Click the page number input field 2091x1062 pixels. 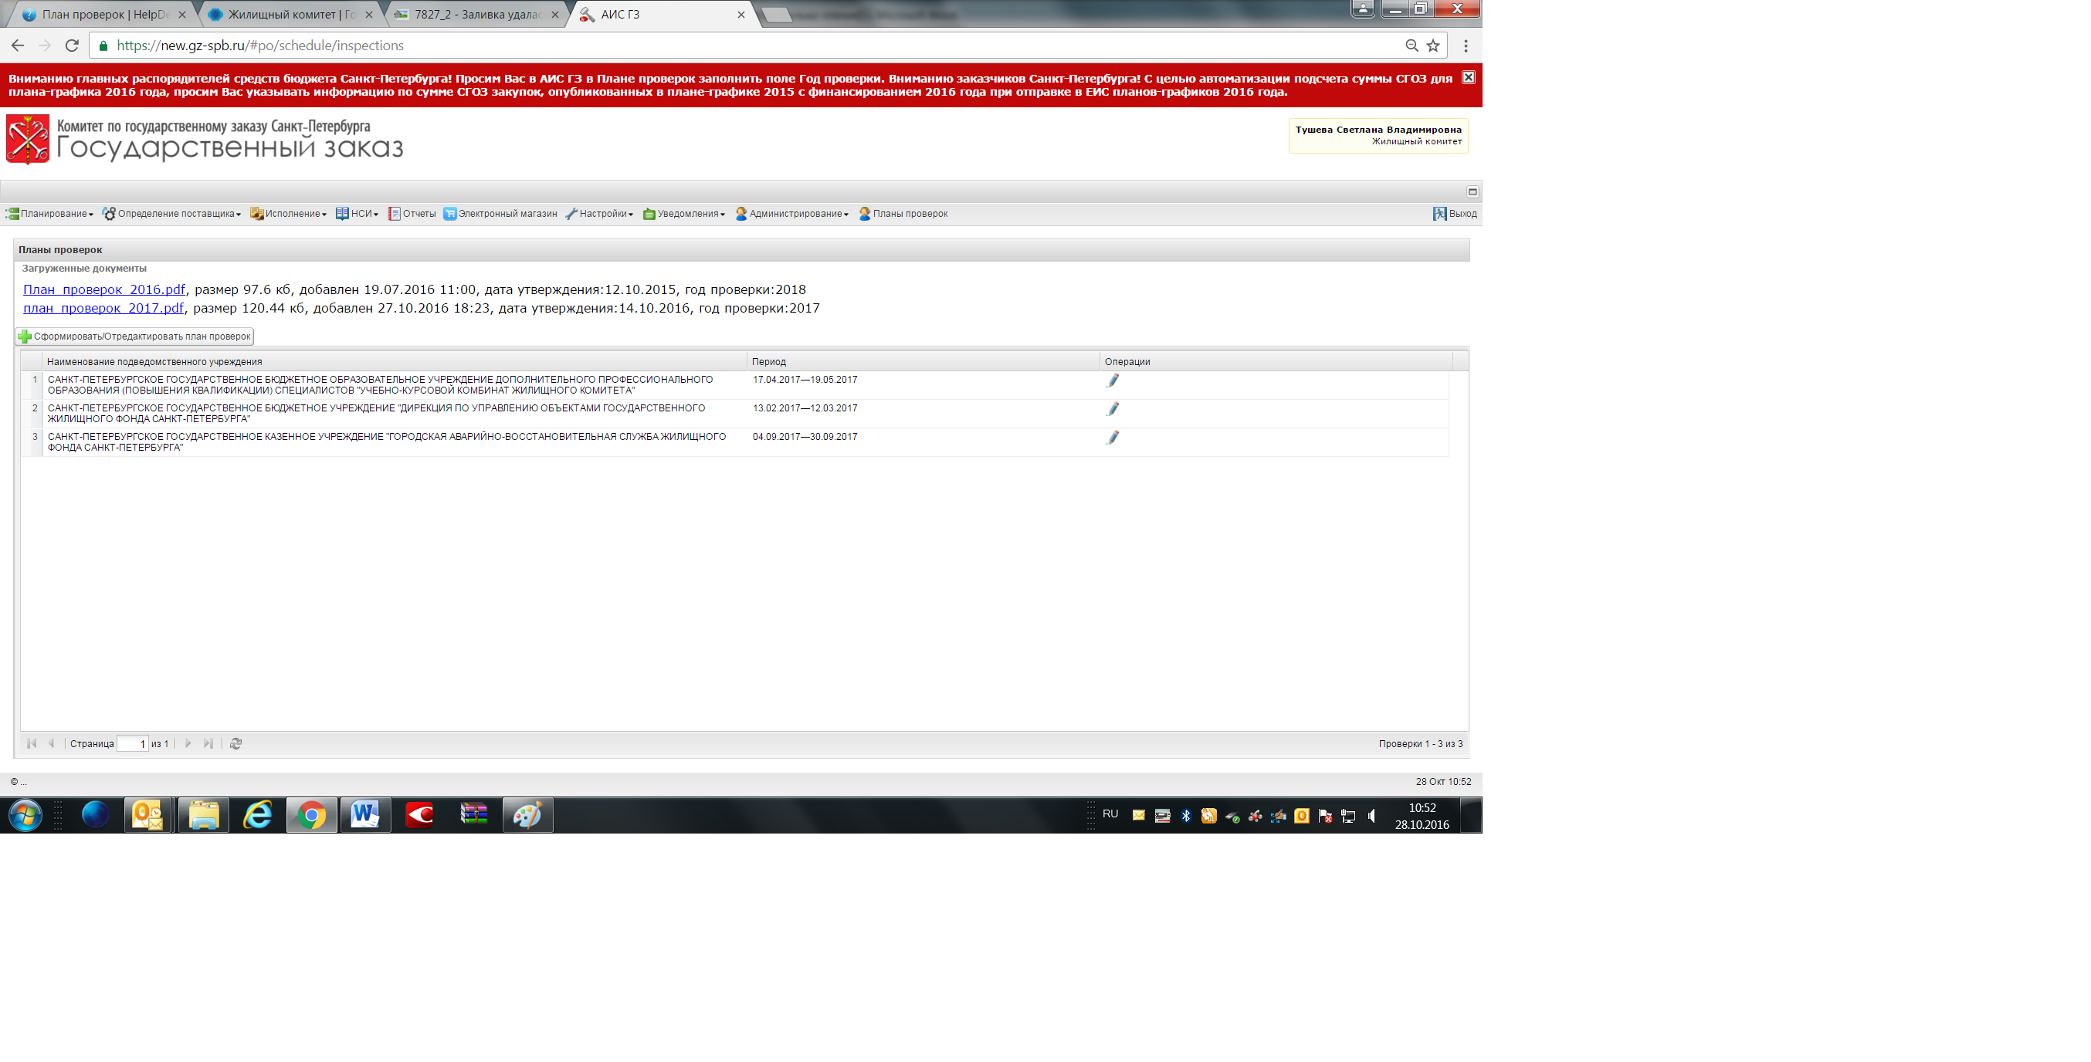pos(131,743)
